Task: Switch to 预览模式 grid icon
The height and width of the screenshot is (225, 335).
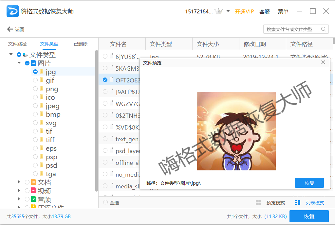Action: click(258, 203)
